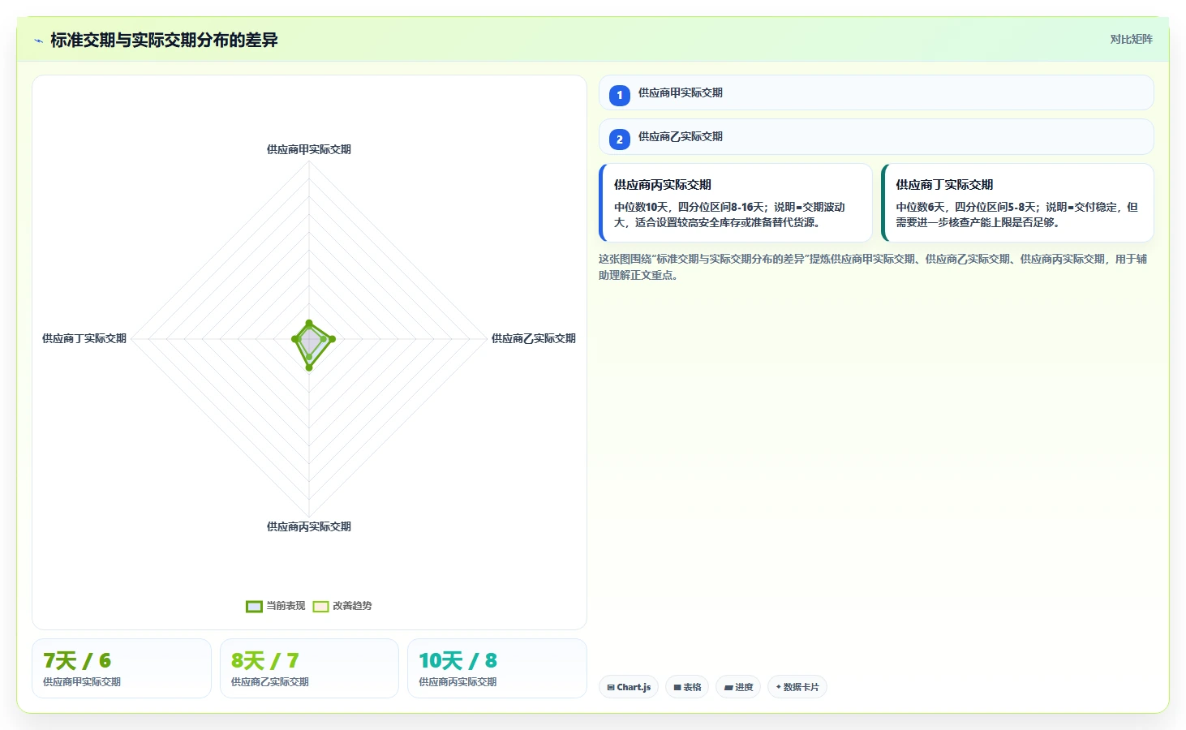
Task: Select the 供应商甲实际交期 list row
Action: [x=876, y=92]
